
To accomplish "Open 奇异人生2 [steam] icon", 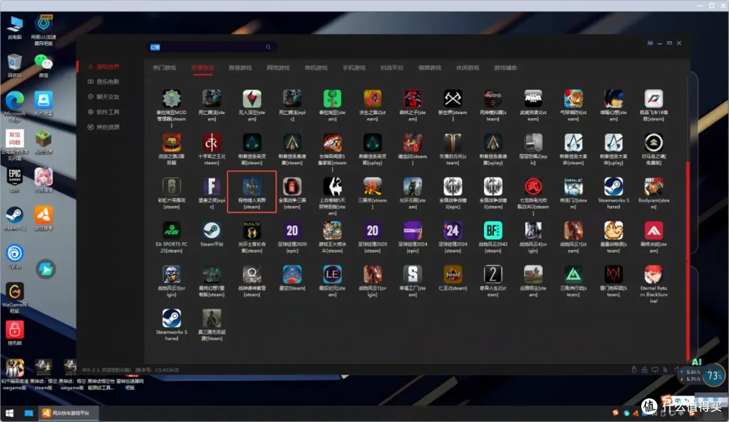I will [493, 275].
